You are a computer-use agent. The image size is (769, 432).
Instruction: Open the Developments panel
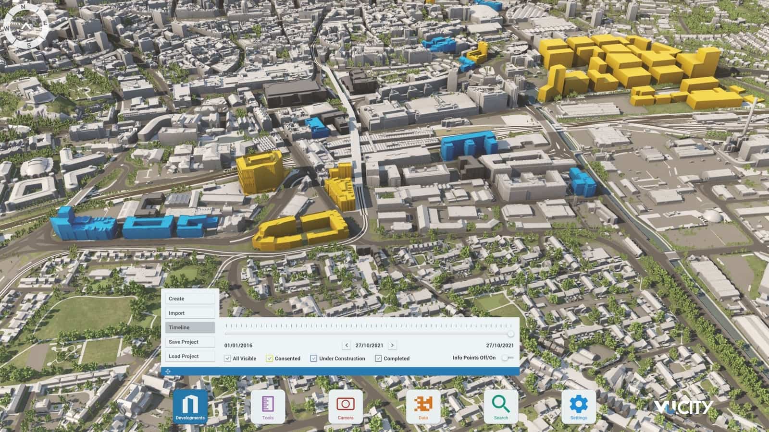coord(190,406)
